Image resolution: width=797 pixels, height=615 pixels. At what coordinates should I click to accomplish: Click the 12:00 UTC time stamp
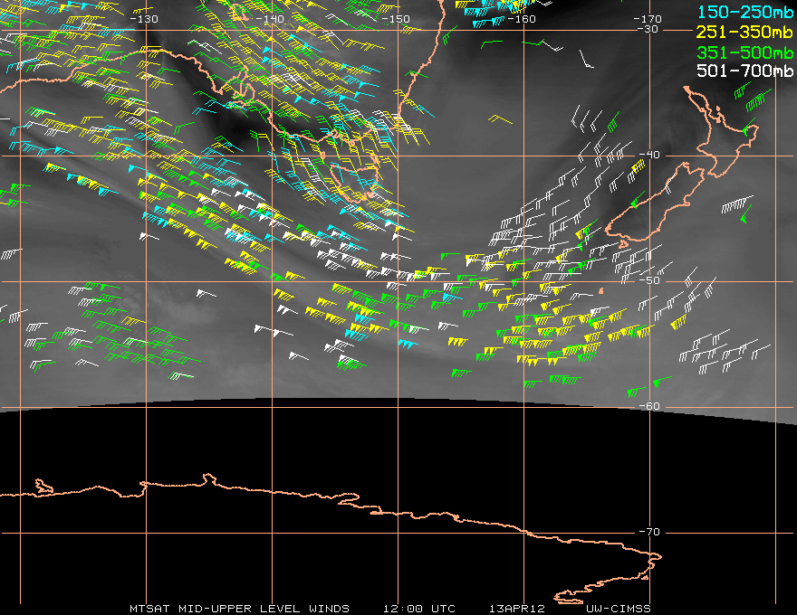pos(418,609)
